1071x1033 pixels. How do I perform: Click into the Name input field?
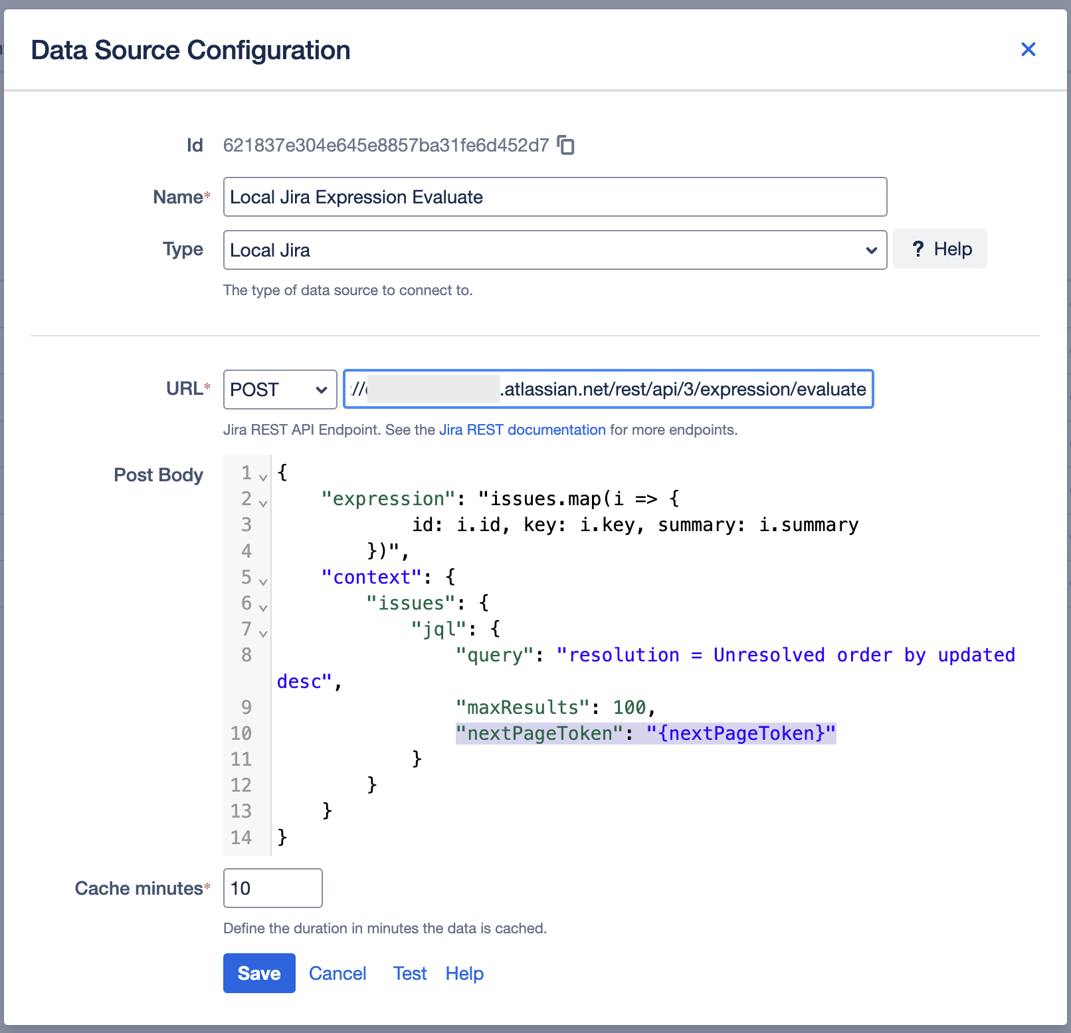[x=554, y=197]
